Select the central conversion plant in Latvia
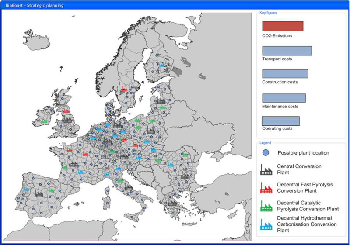Viewport: 350px width, 245px height. click(x=161, y=101)
